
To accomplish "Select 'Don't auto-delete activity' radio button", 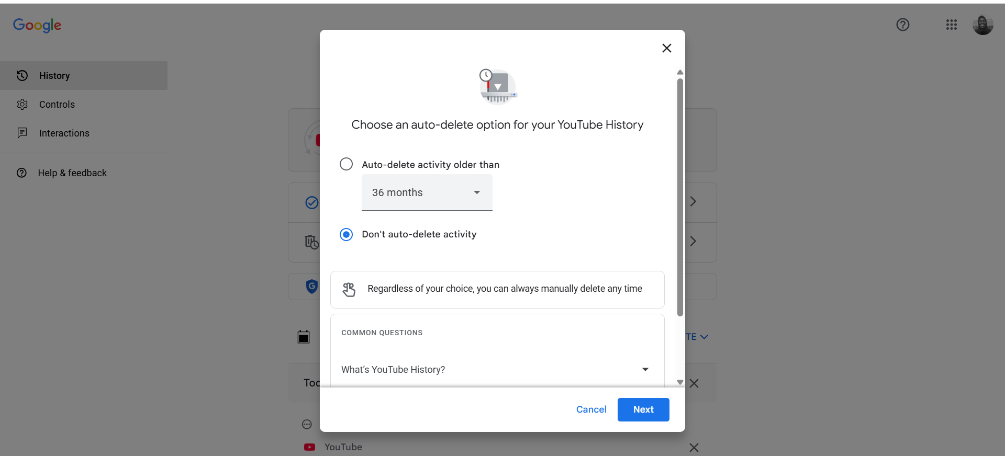I will 346,234.
